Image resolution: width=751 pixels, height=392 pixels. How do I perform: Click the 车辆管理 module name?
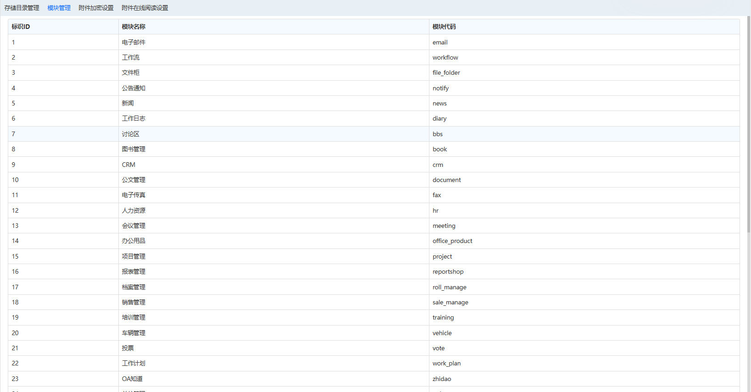[x=134, y=333]
